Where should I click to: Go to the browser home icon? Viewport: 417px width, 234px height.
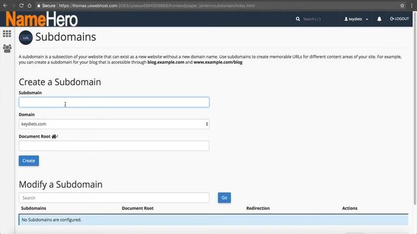point(29,5)
